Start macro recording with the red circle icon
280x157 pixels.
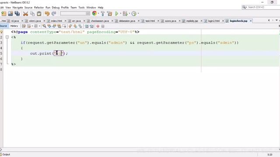click(x=98, y=26)
